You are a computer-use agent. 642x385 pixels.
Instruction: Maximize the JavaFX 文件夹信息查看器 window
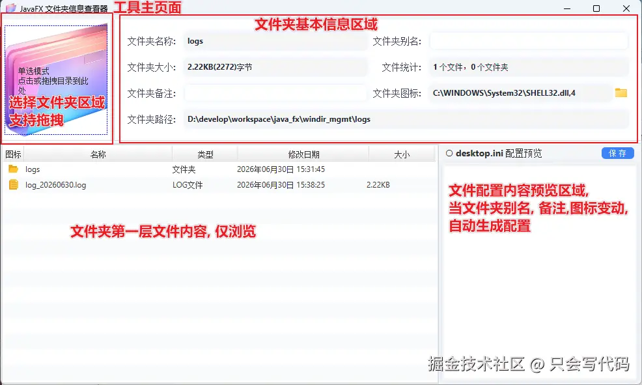[596, 8]
